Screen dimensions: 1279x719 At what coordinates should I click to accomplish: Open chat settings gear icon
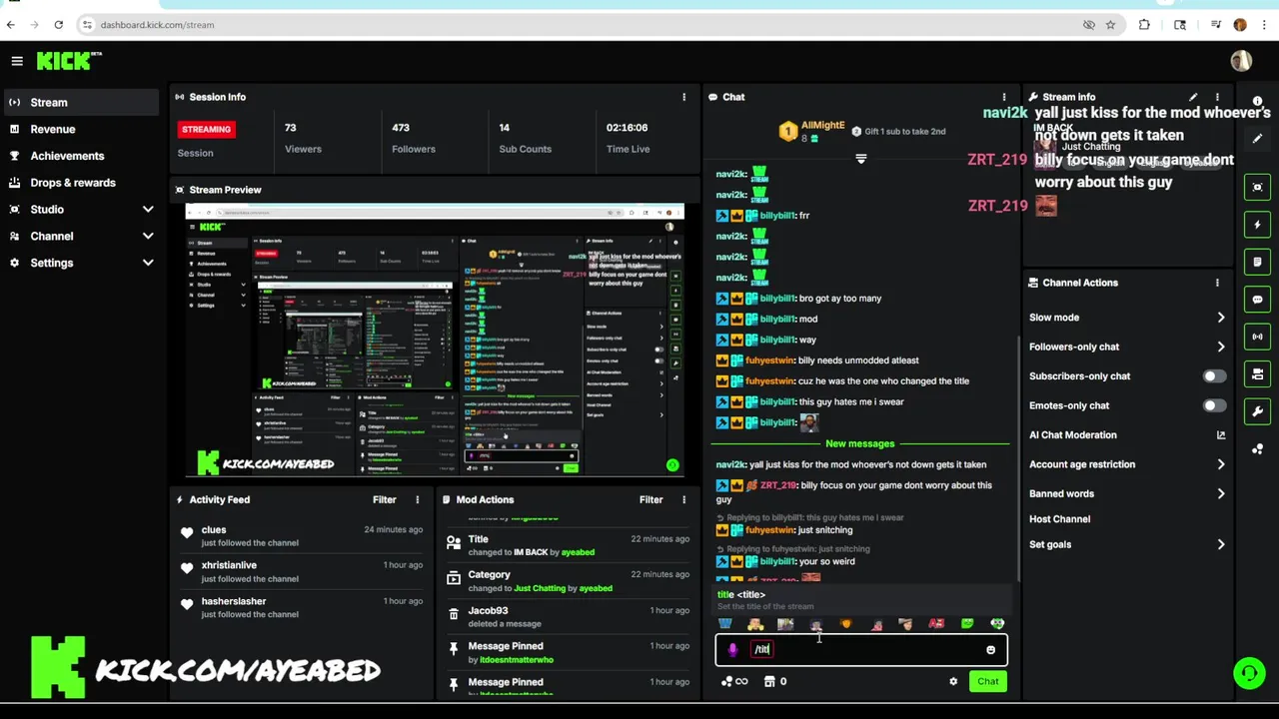point(953,682)
